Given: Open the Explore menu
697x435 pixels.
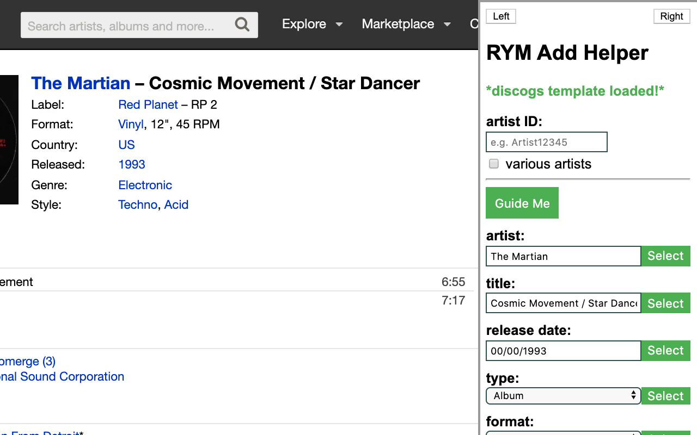Looking at the screenshot, I should point(304,24).
